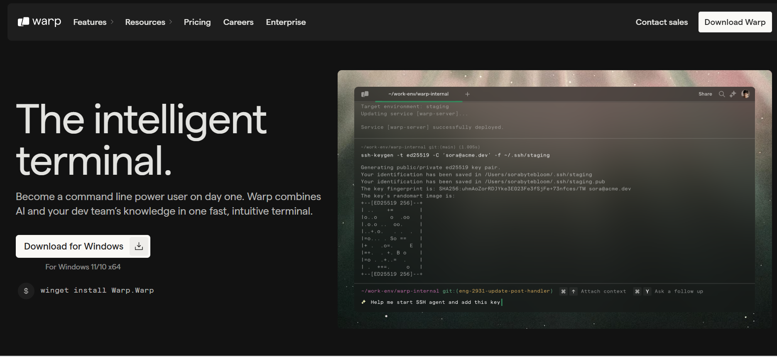
Task: Click the ssh-keygen command line text
Action: (455, 155)
